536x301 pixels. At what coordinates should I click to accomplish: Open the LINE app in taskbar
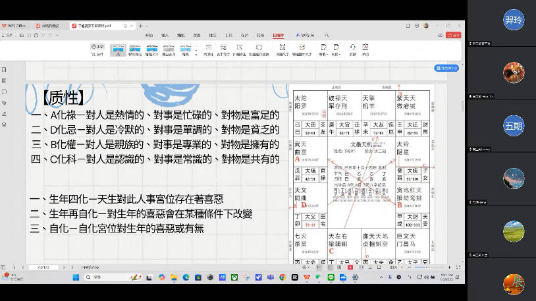[331, 277]
